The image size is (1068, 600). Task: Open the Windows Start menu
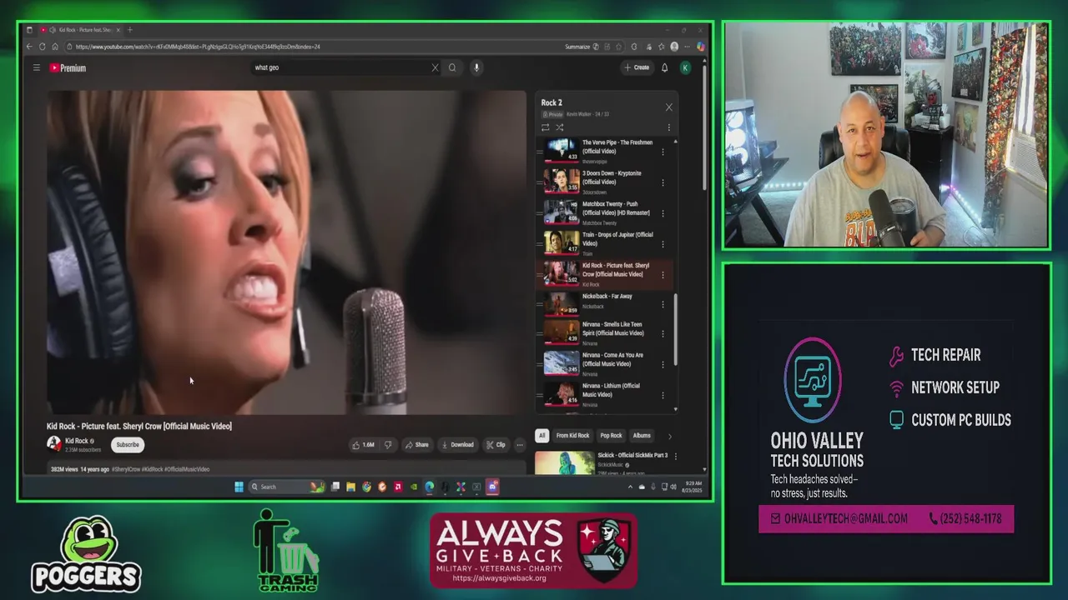tap(239, 487)
